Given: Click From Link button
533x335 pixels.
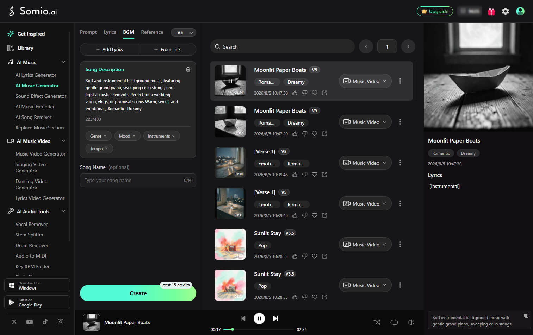Looking at the screenshot, I should (167, 49).
